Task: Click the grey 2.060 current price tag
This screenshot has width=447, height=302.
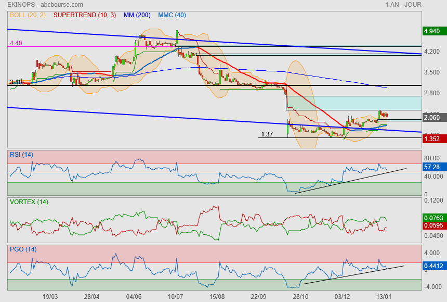Action: coord(432,118)
